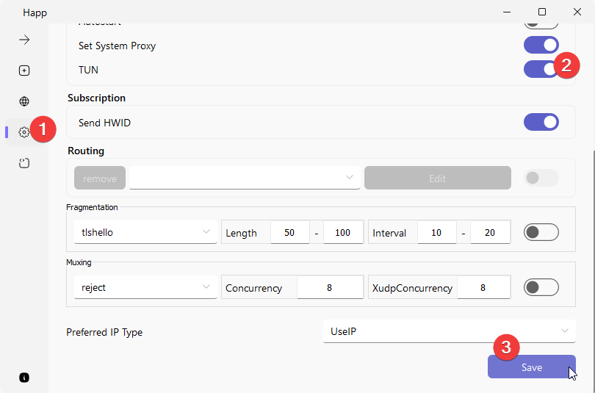Viewport: 595px width, 393px height.
Task: Disable the TUN toggle
Action: pyautogui.click(x=541, y=70)
